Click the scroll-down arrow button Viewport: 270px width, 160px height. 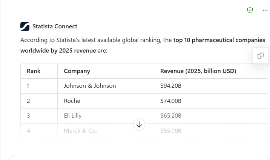coord(139,124)
